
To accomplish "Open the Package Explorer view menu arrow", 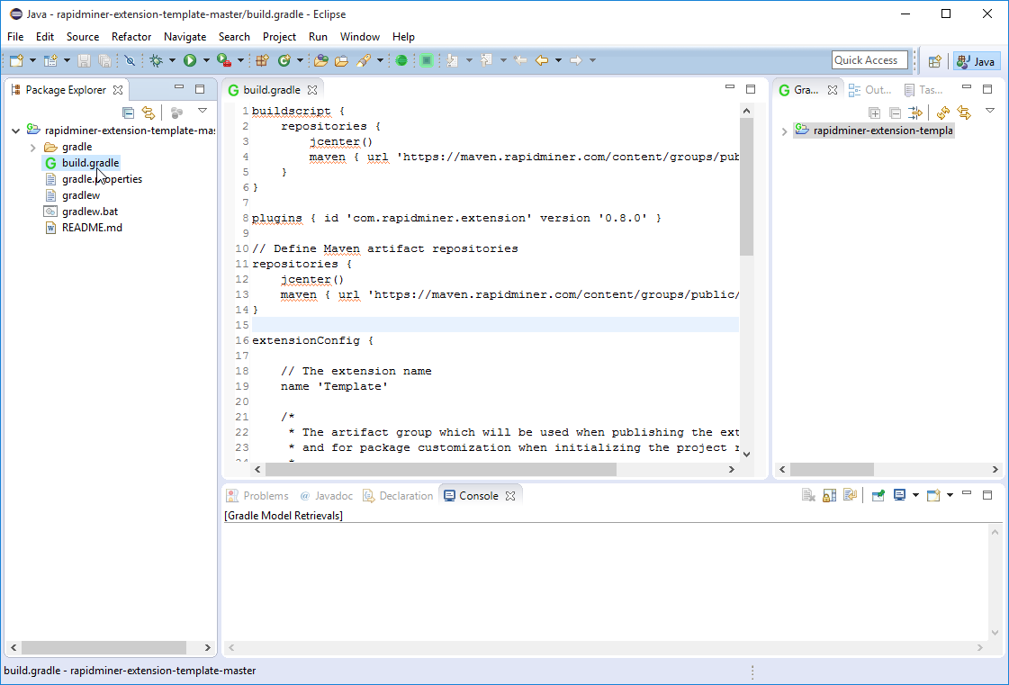I will (x=203, y=112).
